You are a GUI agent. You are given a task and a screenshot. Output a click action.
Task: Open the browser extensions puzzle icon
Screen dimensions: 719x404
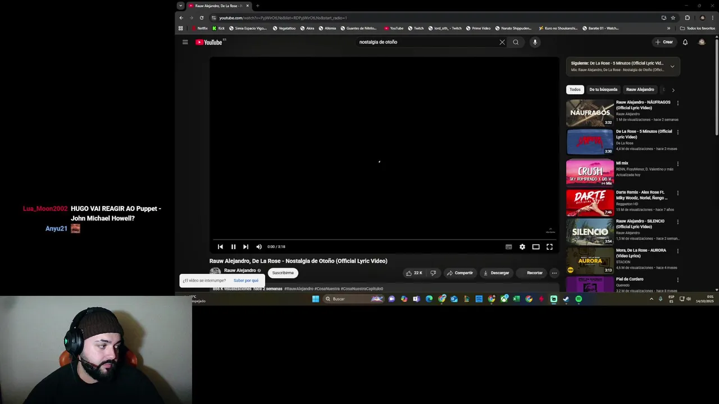tap(687, 18)
